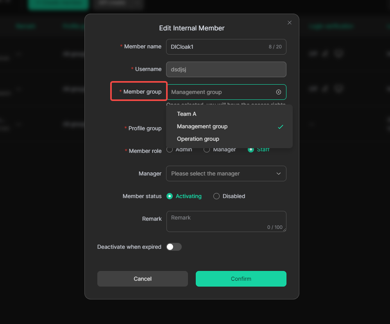Close the Edit Internal Member dialog
The width and height of the screenshot is (390, 324).
tap(290, 23)
